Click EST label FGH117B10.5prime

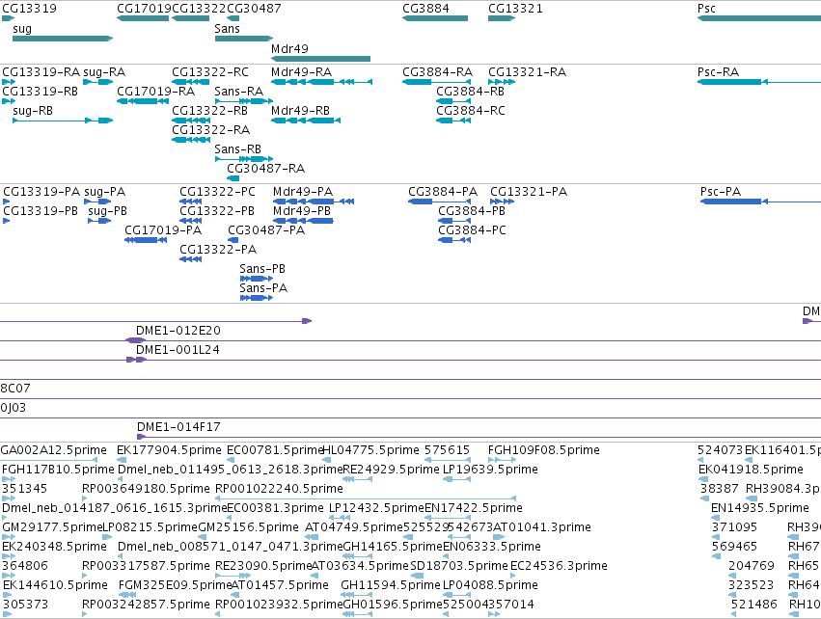click(58, 470)
